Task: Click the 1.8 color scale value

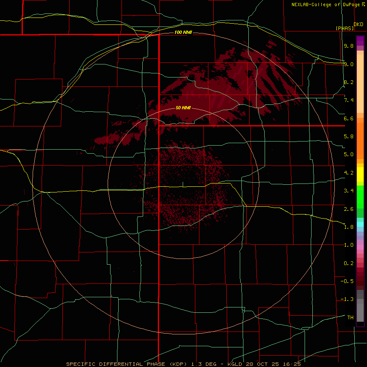Action: point(349,227)
